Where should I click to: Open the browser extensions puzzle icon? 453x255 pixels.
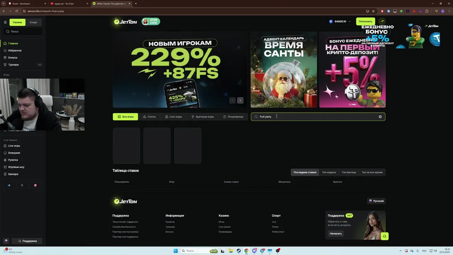(427, 11)
